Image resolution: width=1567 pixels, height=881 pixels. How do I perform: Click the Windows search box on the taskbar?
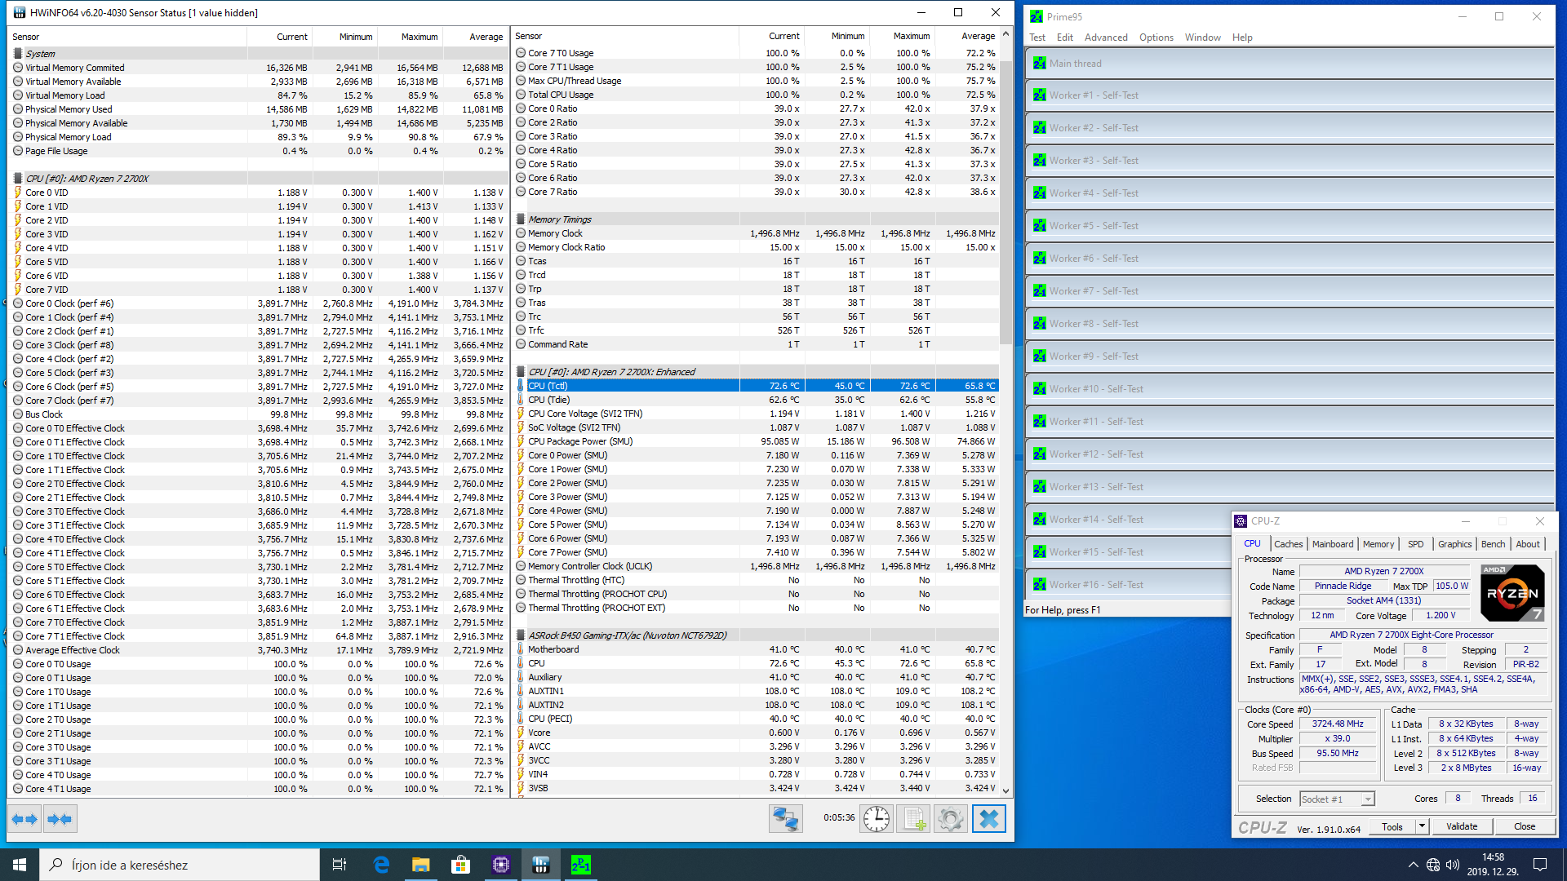(180, 865)
